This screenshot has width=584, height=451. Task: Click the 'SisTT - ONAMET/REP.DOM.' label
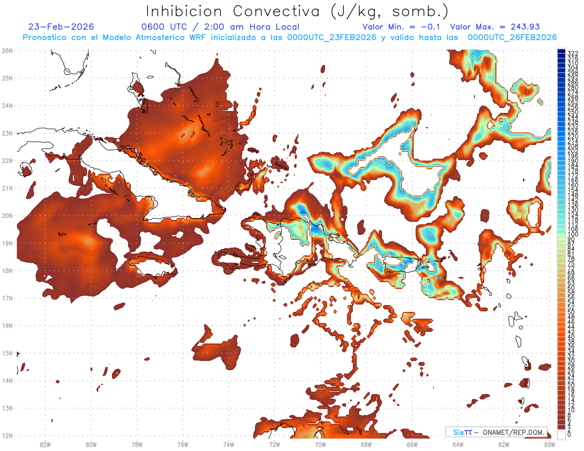(496, 432)
